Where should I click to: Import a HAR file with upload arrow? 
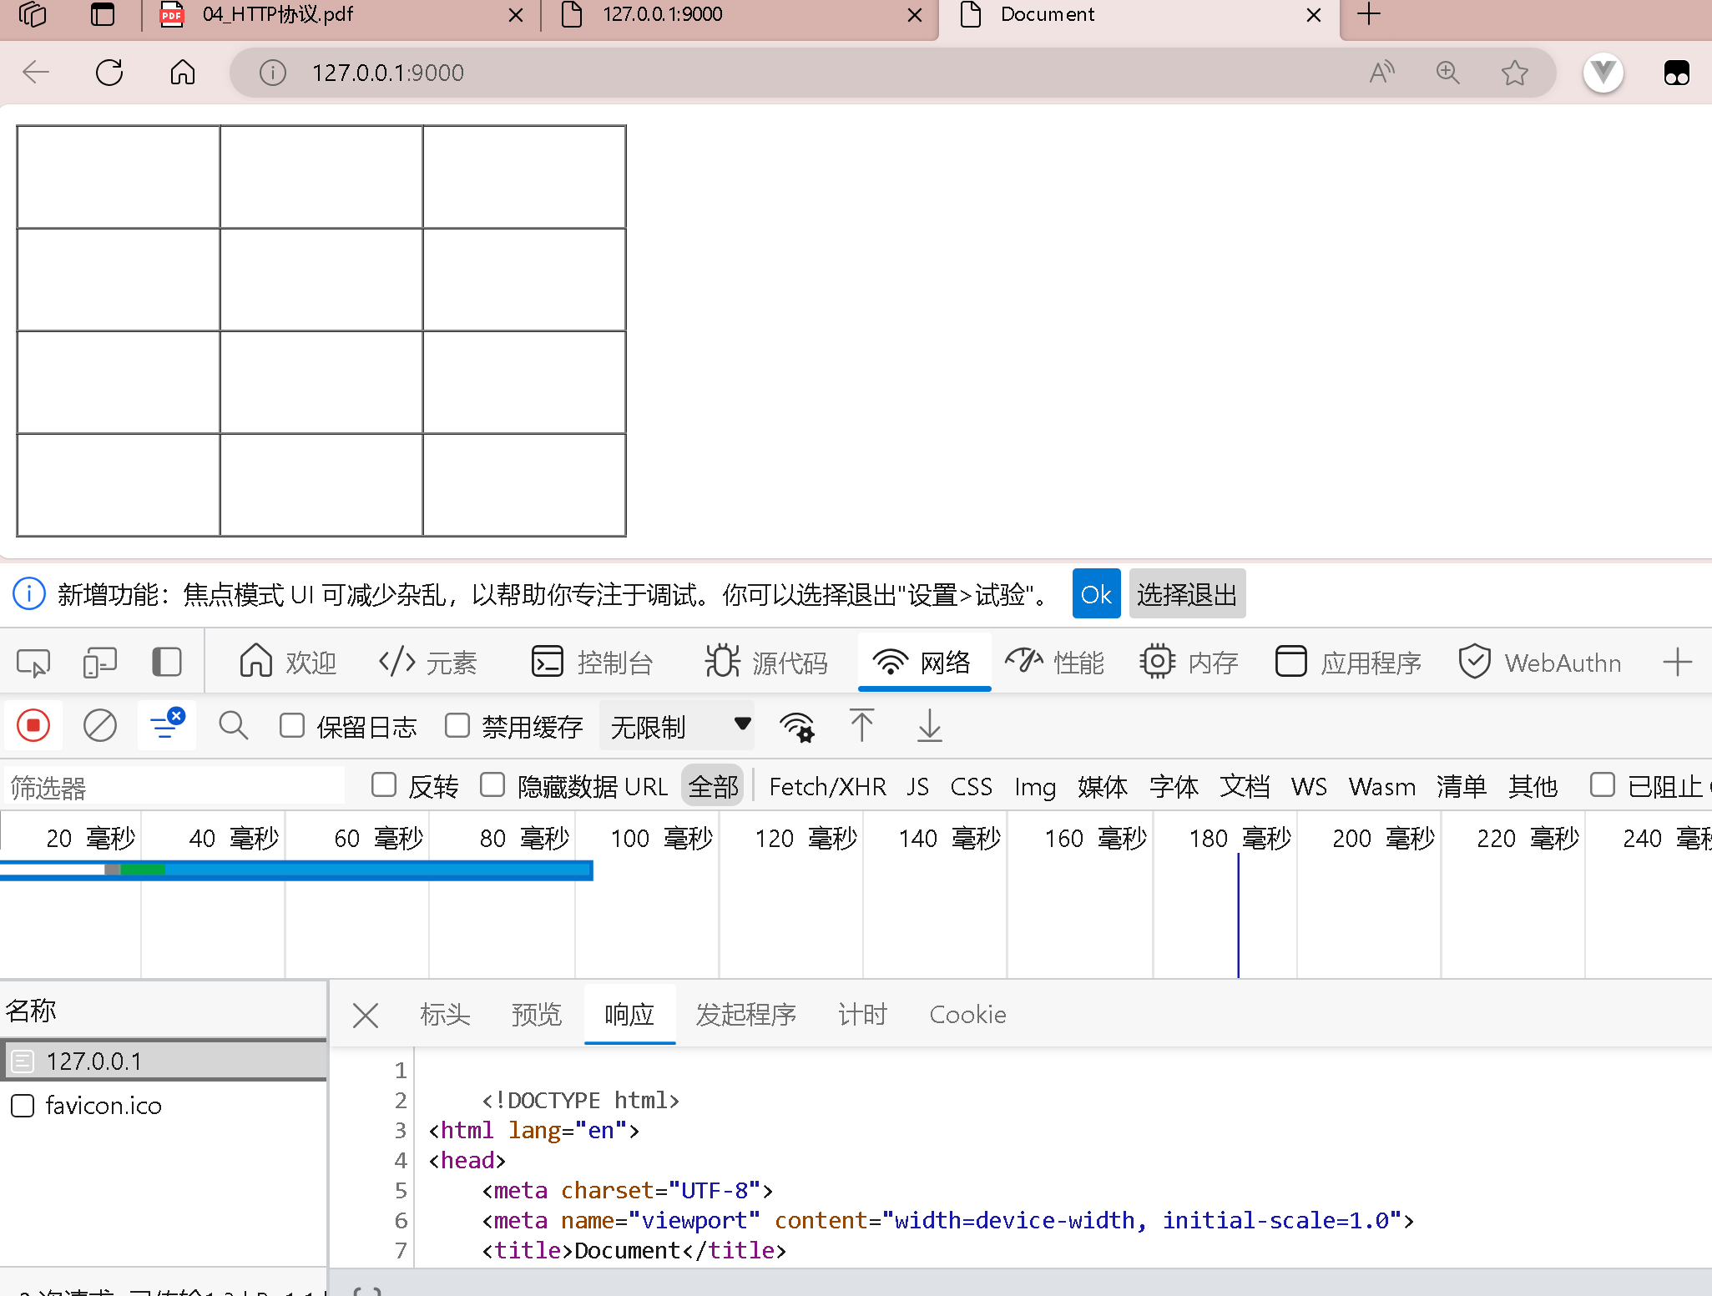tap(862, 725)
